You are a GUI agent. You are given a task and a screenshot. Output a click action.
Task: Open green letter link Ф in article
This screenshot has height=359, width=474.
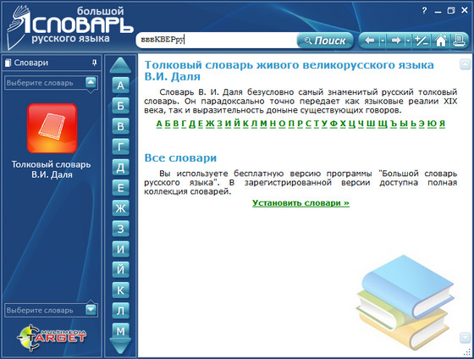[333, 124]
